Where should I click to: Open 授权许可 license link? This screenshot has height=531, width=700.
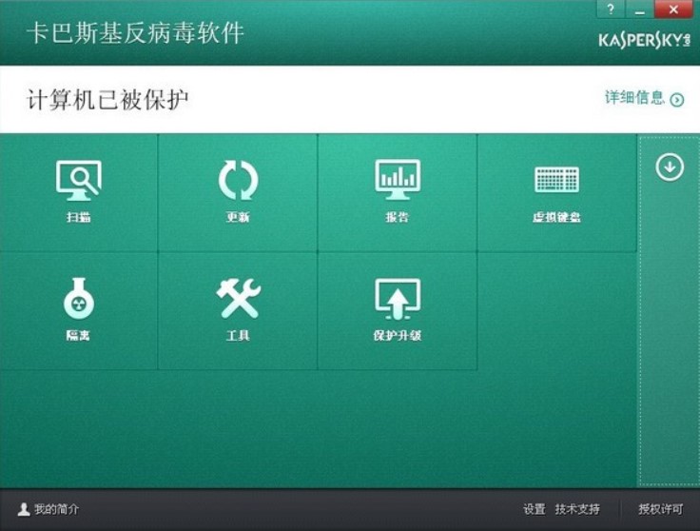click(x=660, y=509)
